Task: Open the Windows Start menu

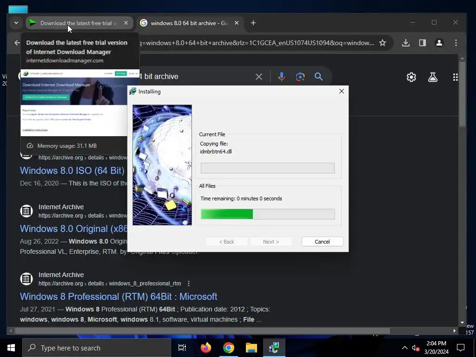Action: tap(11, 348)
